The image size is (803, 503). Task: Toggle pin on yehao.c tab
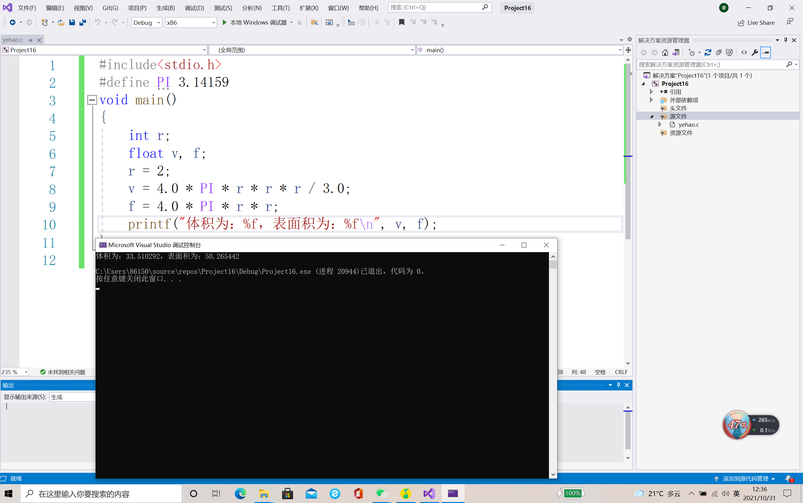tap(30, 40)
